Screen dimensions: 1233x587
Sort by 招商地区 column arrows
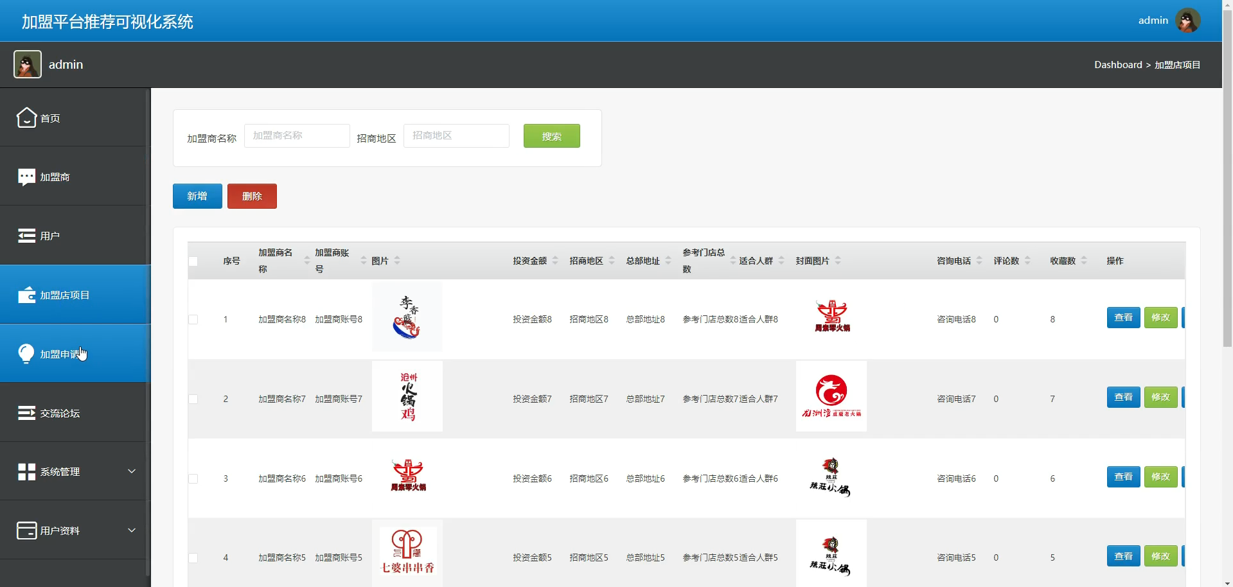(612, 261)
